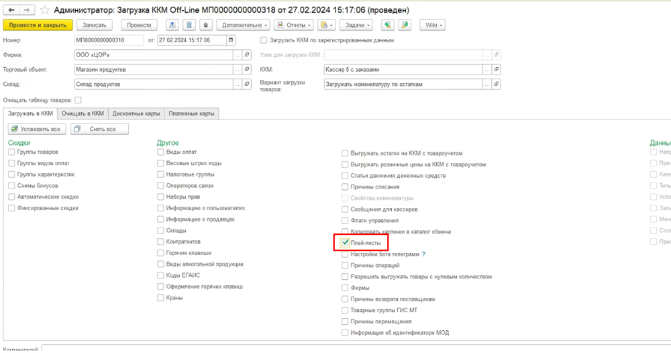Click the lock icon in the toolbar

pyautogui.click(x=205, y=25)
